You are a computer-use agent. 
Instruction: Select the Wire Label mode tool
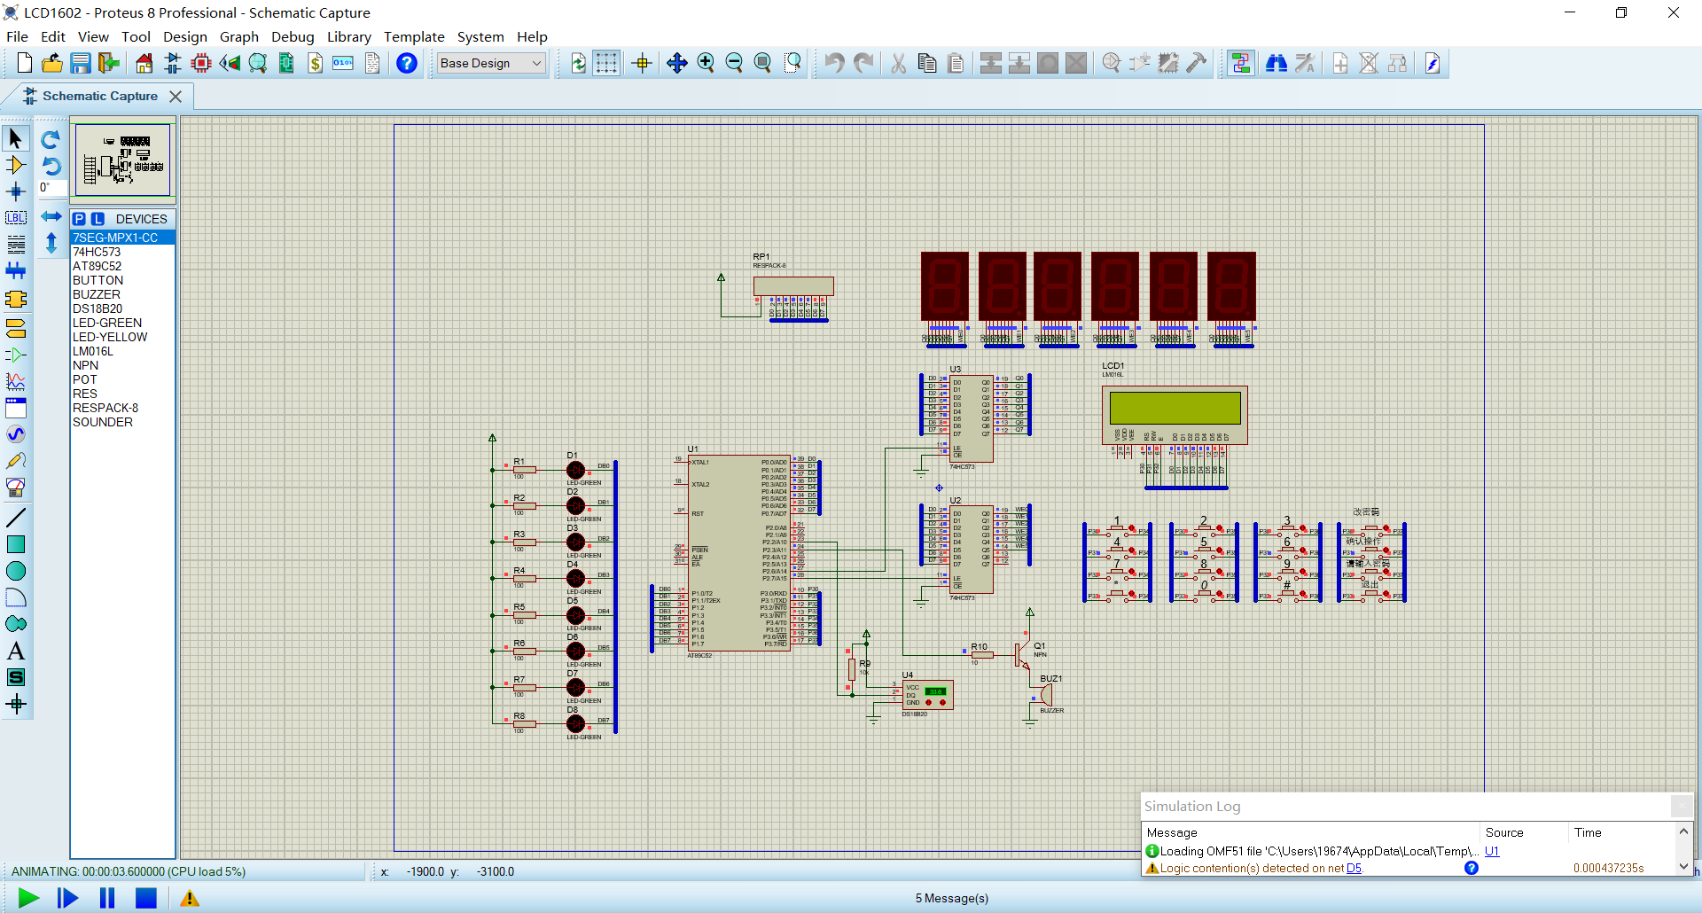16,218
